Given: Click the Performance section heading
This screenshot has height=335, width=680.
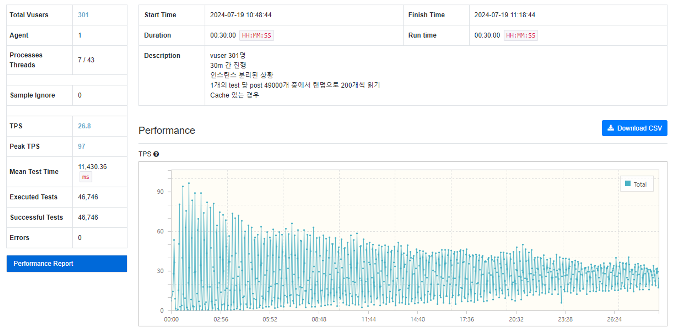Looking at the screenshot, I should pos(167,130).
